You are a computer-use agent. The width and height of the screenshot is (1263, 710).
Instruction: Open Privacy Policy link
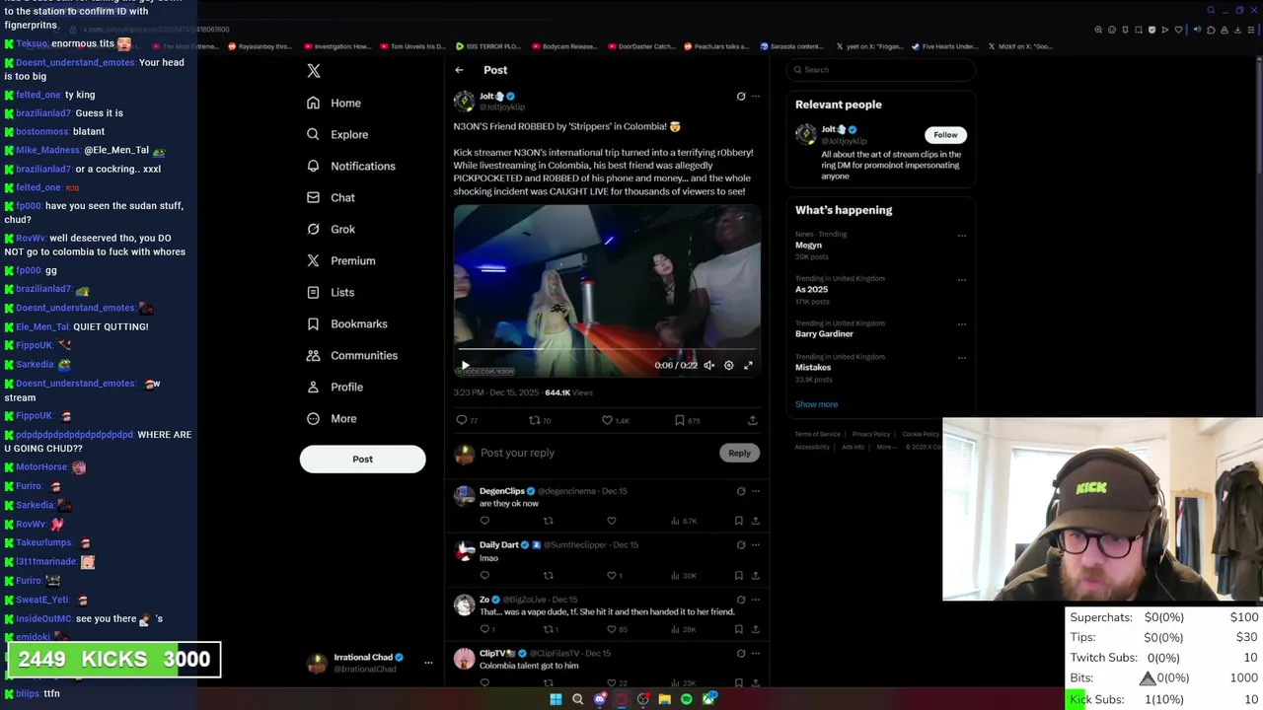[x=871, y=434]
